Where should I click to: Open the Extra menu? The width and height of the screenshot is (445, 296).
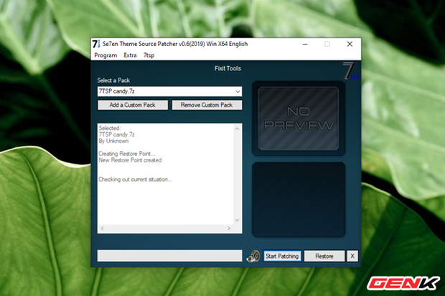[130, 55]
